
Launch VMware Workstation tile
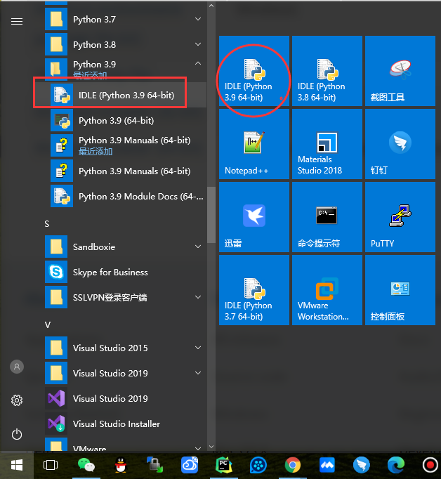[x=327, y=290]
